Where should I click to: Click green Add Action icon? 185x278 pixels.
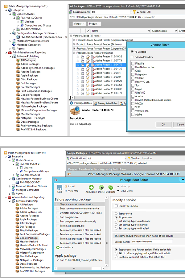pos(91,187)
